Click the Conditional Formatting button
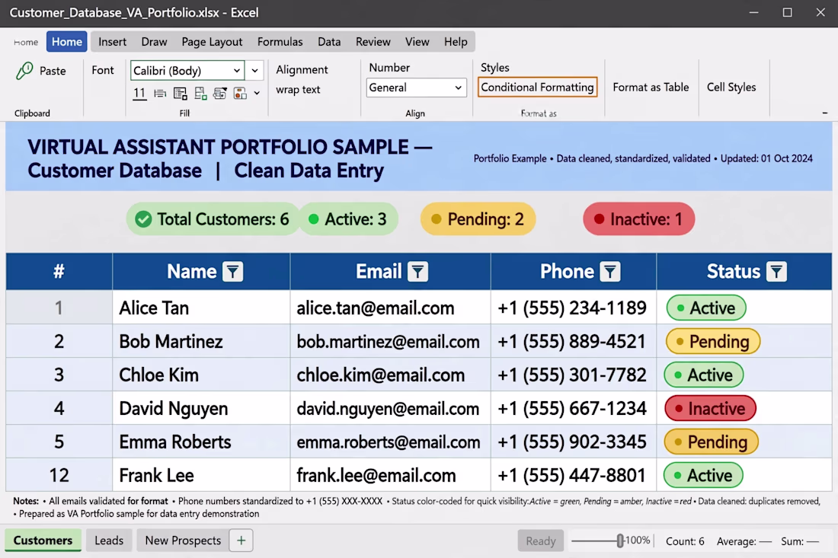 pos(537,87)
